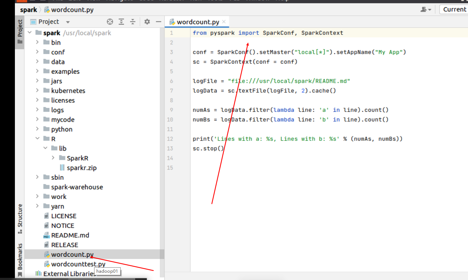Expand the sbin folder
The width and height of the screenshot is (468, 280).
[x=37, y=177]
